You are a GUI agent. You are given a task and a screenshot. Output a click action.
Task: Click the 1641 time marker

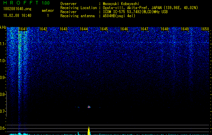(x=23, y=29)
